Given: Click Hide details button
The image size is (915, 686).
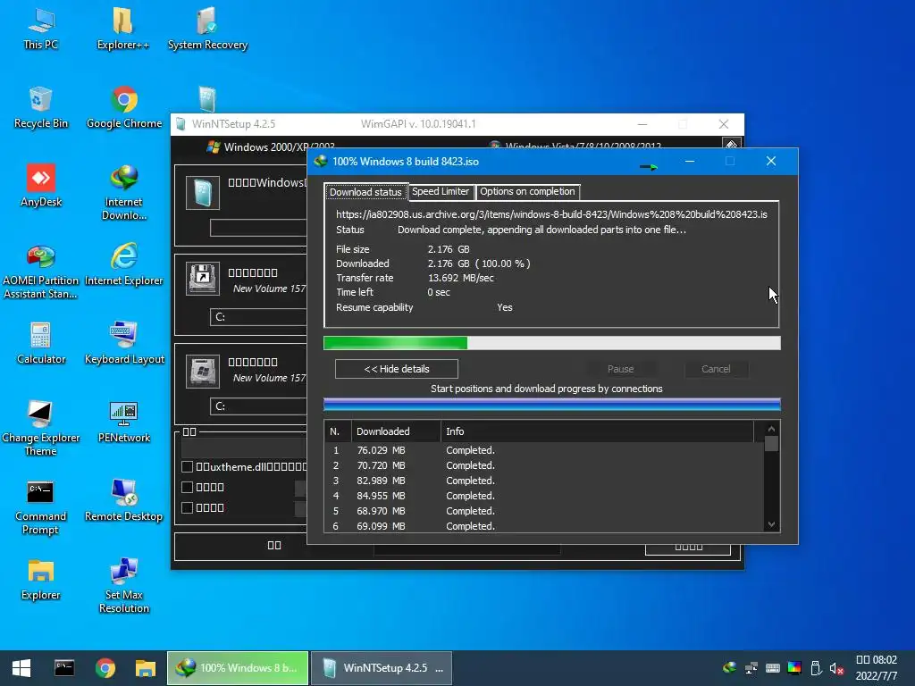Looking at the screenshot, I should [397, 369].
